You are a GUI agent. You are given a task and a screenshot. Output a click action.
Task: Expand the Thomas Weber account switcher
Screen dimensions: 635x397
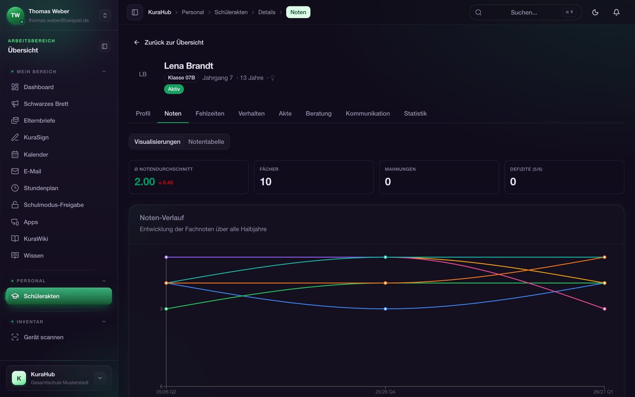(105, 15)
